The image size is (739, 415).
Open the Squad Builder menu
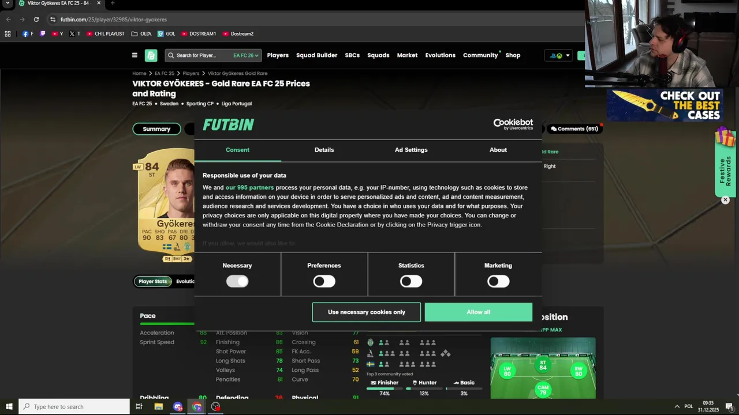pos(316,55)
